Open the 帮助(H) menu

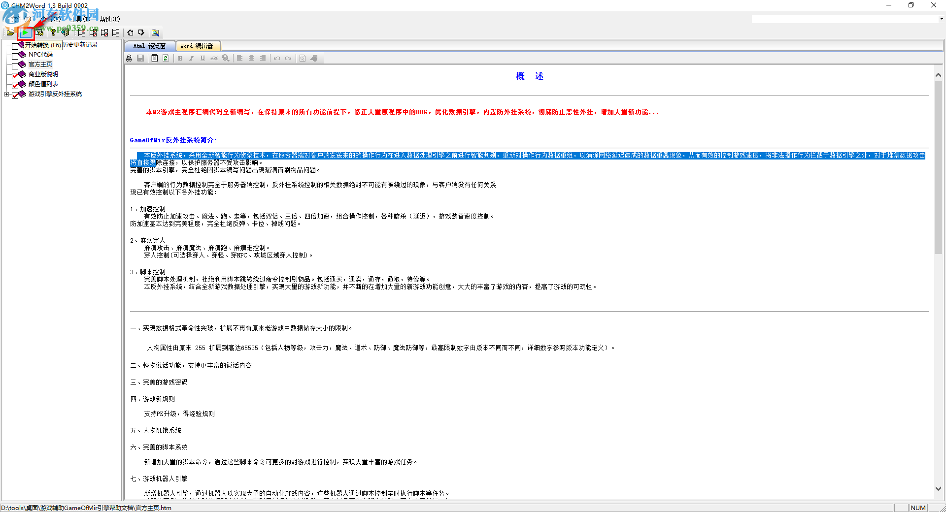tap(110, 19)
